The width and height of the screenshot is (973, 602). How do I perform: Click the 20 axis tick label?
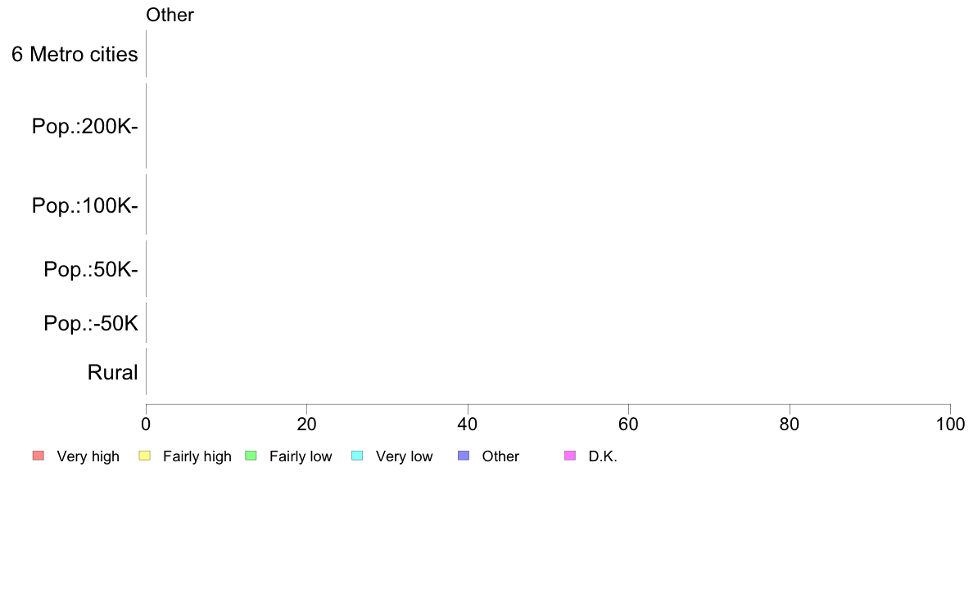coord(306,424)
